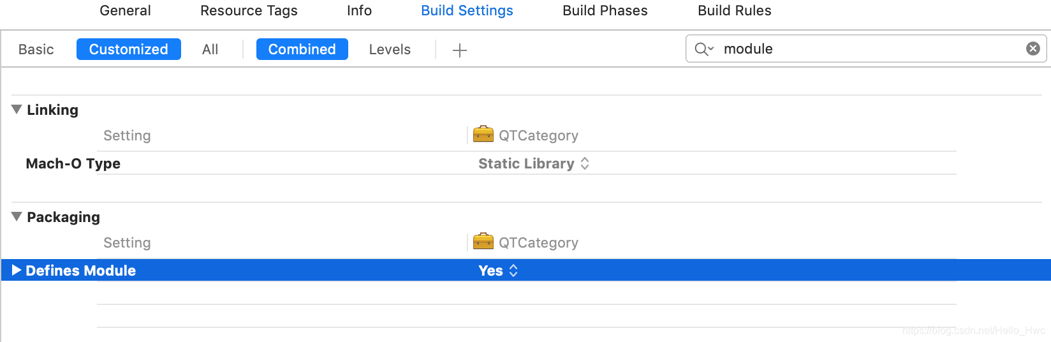Open the General tab
Screen dimensions: 1051x342
[125, 10]
